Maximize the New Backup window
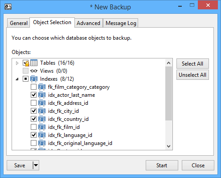 pyautogui.click(x=192, y=5)
